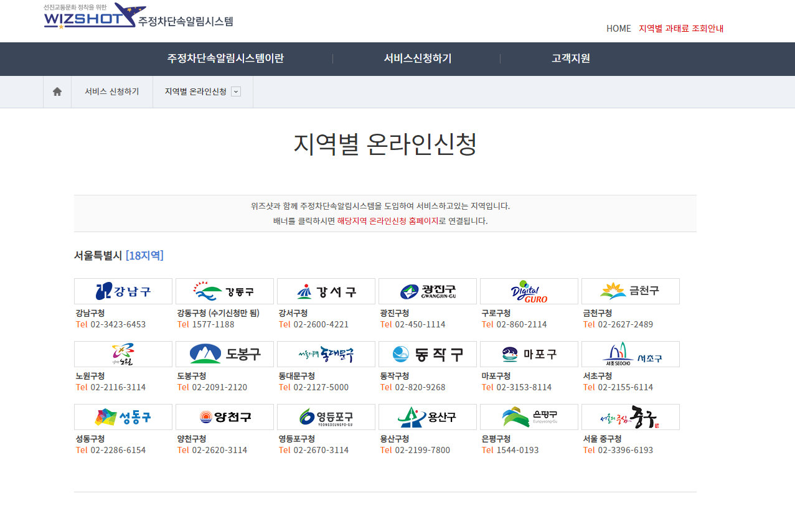
Task: Click 강동구청 (수기신청만 됨) label
Action: pyautogui.click(x=219, y=313)
